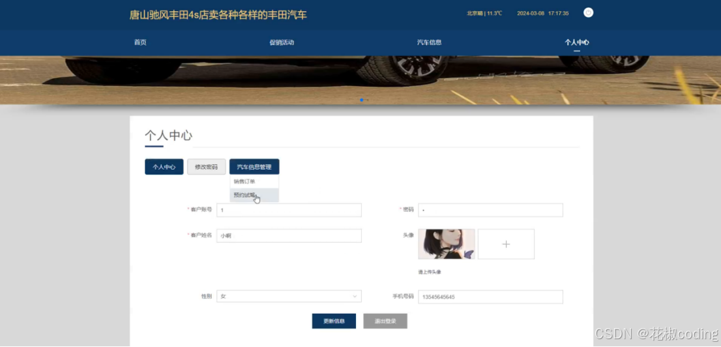Click the power logout icon in header
721x347 pixels.
coord(588,13)
